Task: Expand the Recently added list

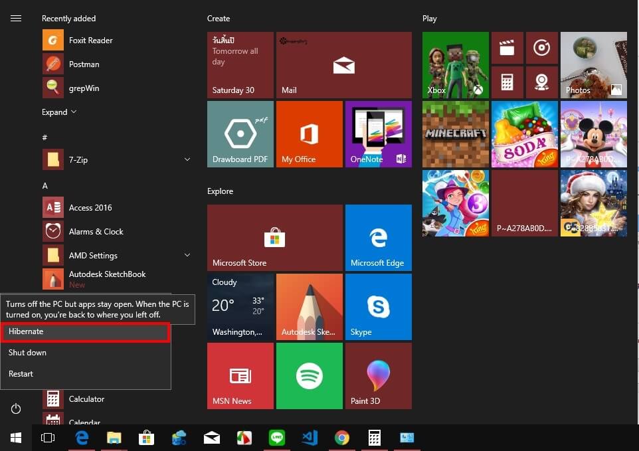Action: (x=59, y=112)
